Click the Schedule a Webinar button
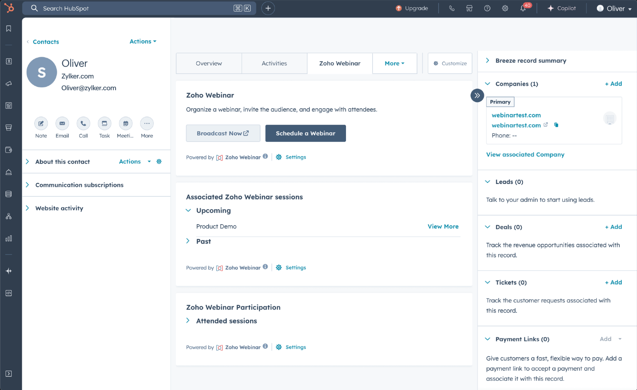 coord(305,133)
